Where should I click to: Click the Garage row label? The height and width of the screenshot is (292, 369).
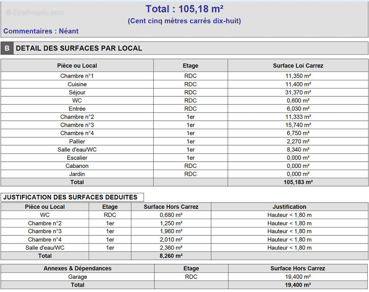tap(77, 277)
